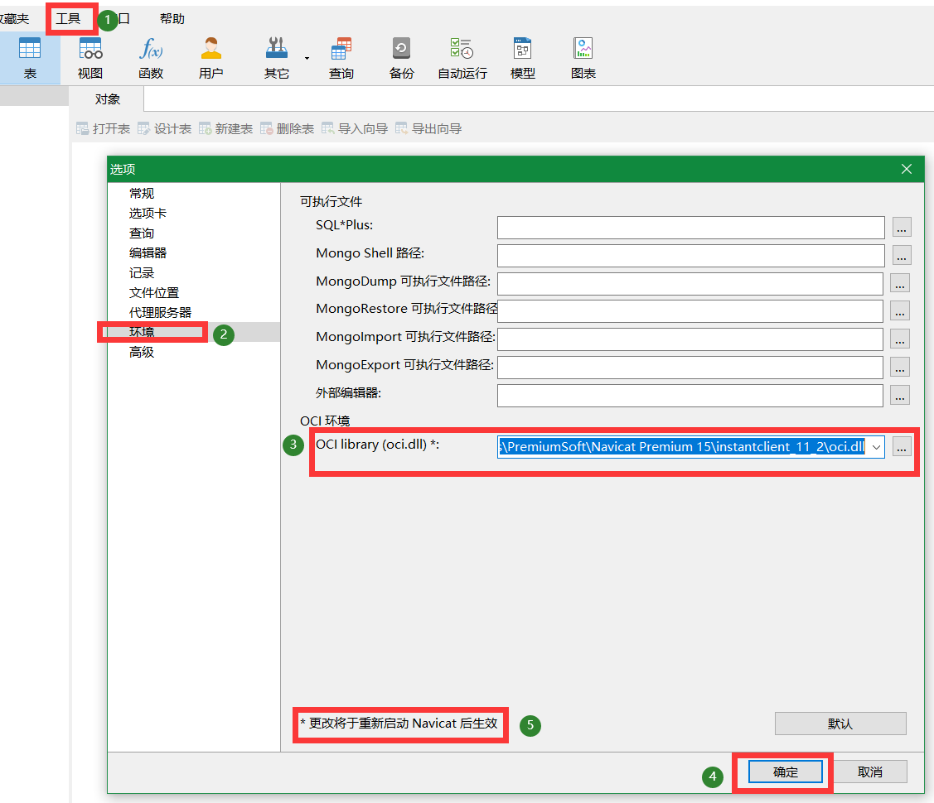Select the 用户 toolbar icon
This screenshot has width=934, height=803.
pyautogui.click(x=211, y=58)
